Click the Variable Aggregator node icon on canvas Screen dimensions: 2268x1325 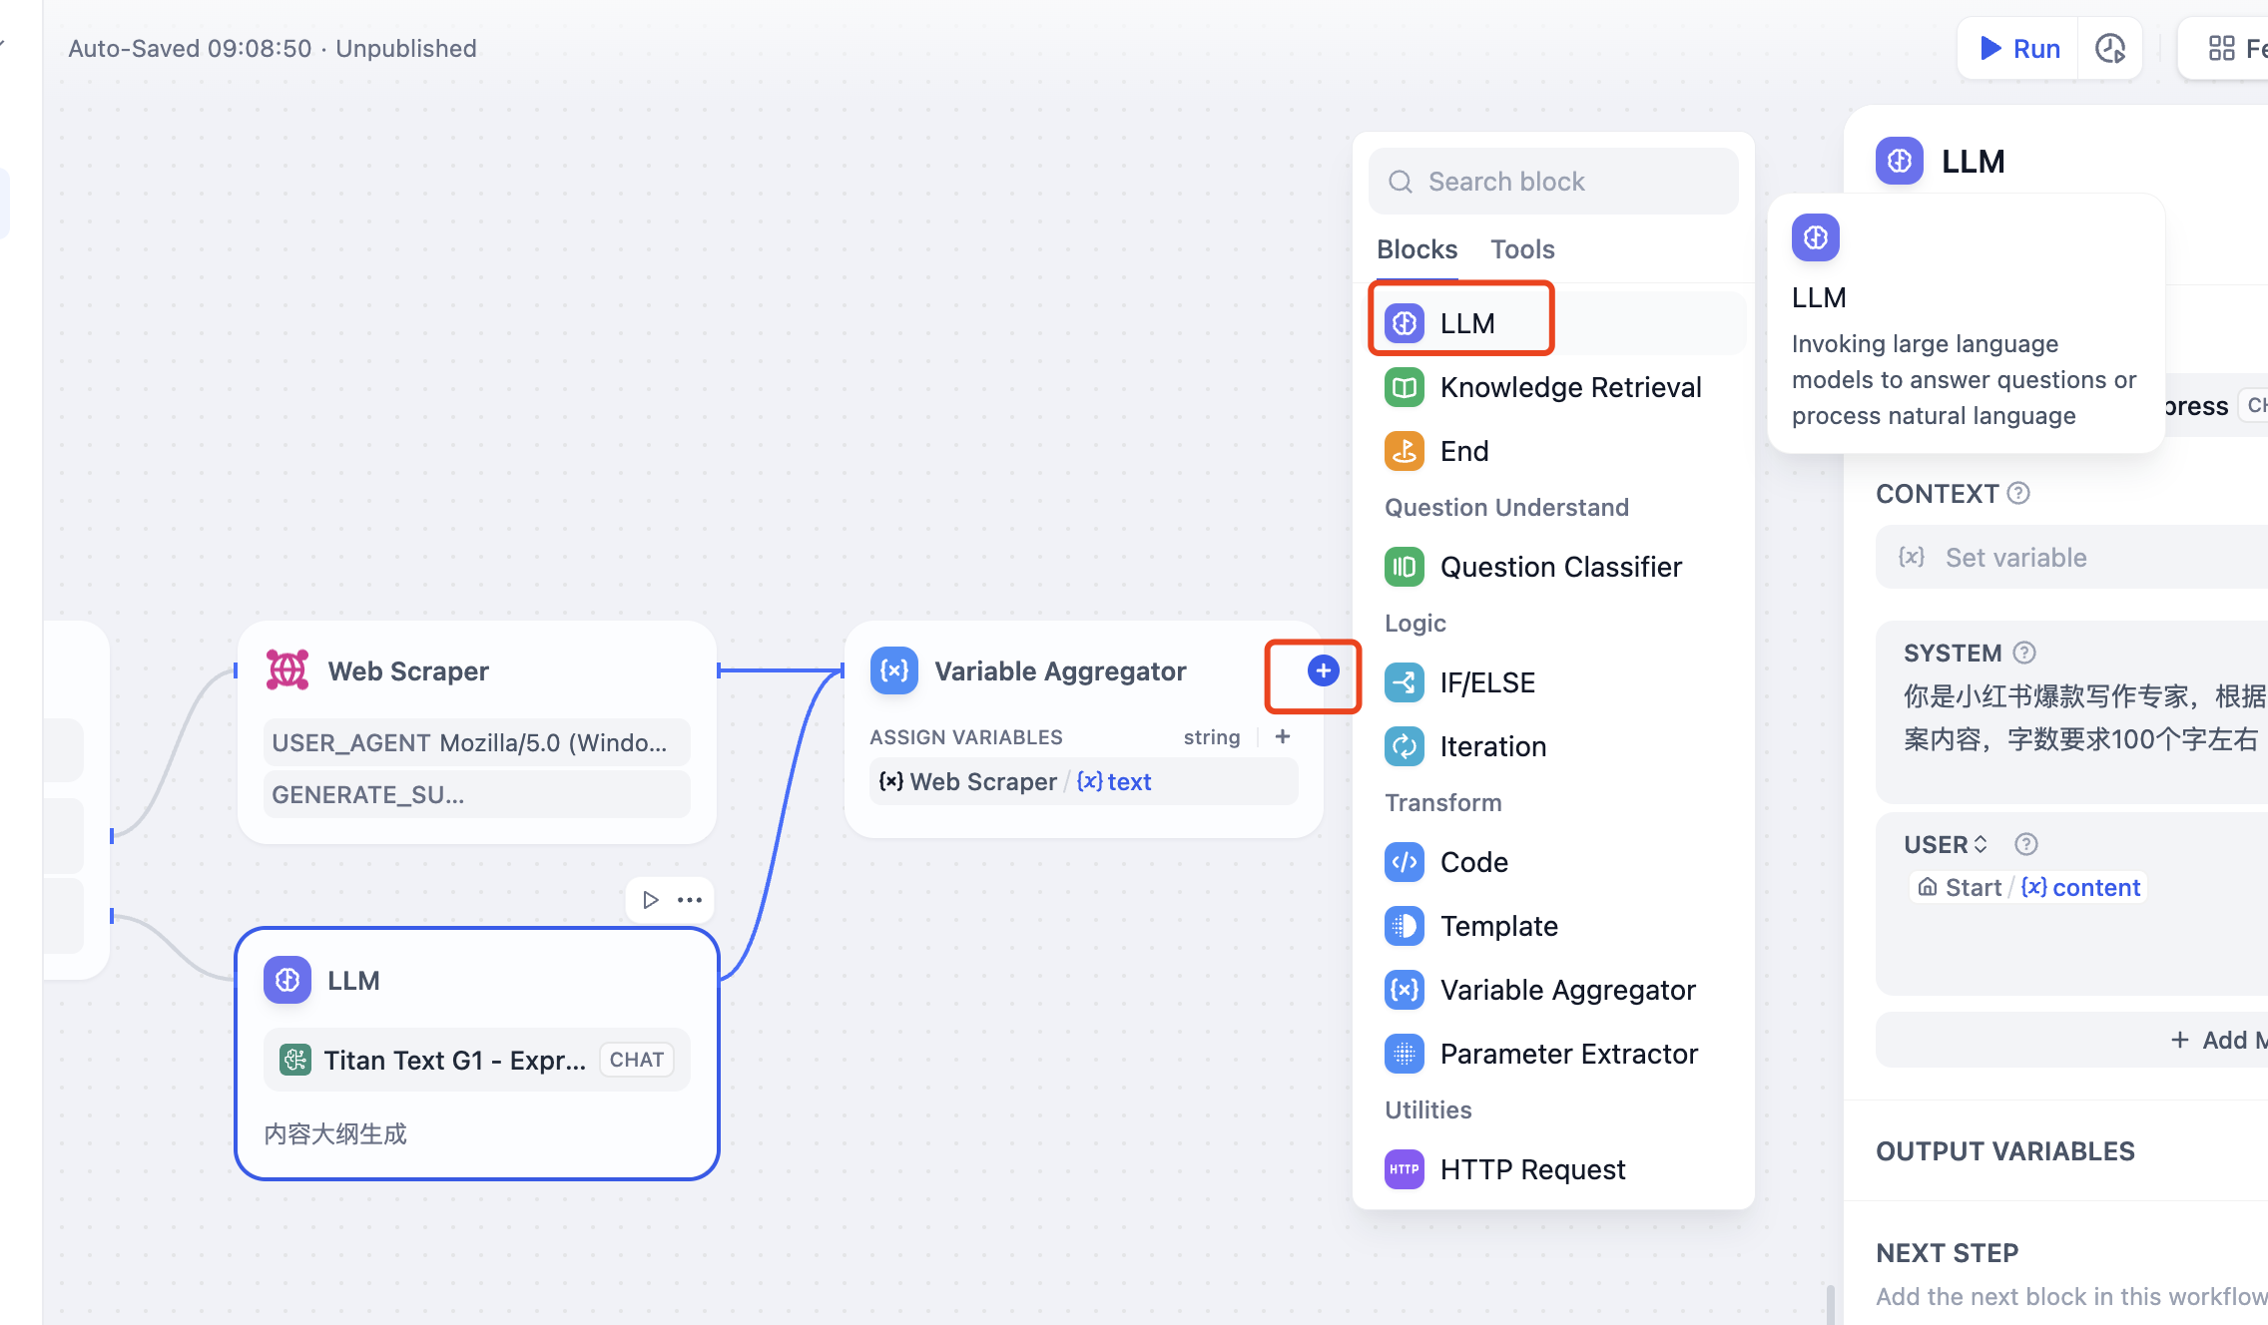coord(893,670)
